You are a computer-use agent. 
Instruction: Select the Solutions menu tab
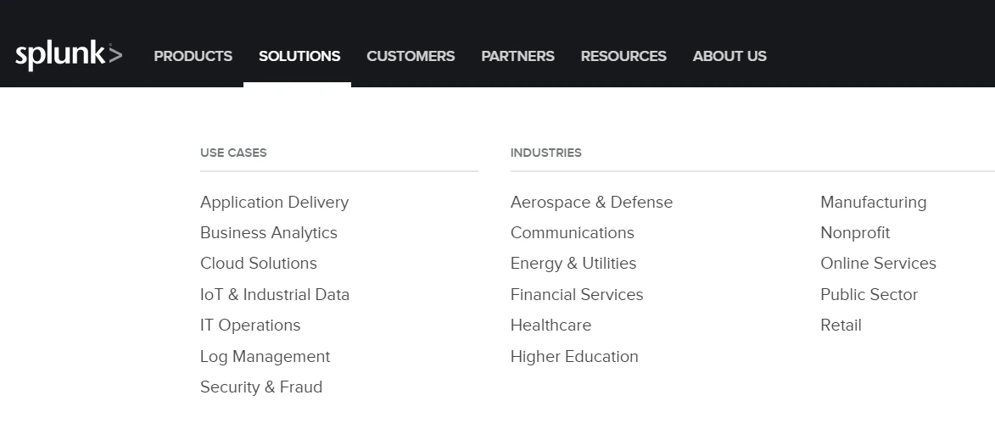pos(299,56)
